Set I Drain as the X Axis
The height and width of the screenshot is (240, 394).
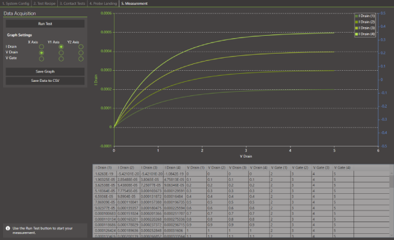(x=41, y=47)
